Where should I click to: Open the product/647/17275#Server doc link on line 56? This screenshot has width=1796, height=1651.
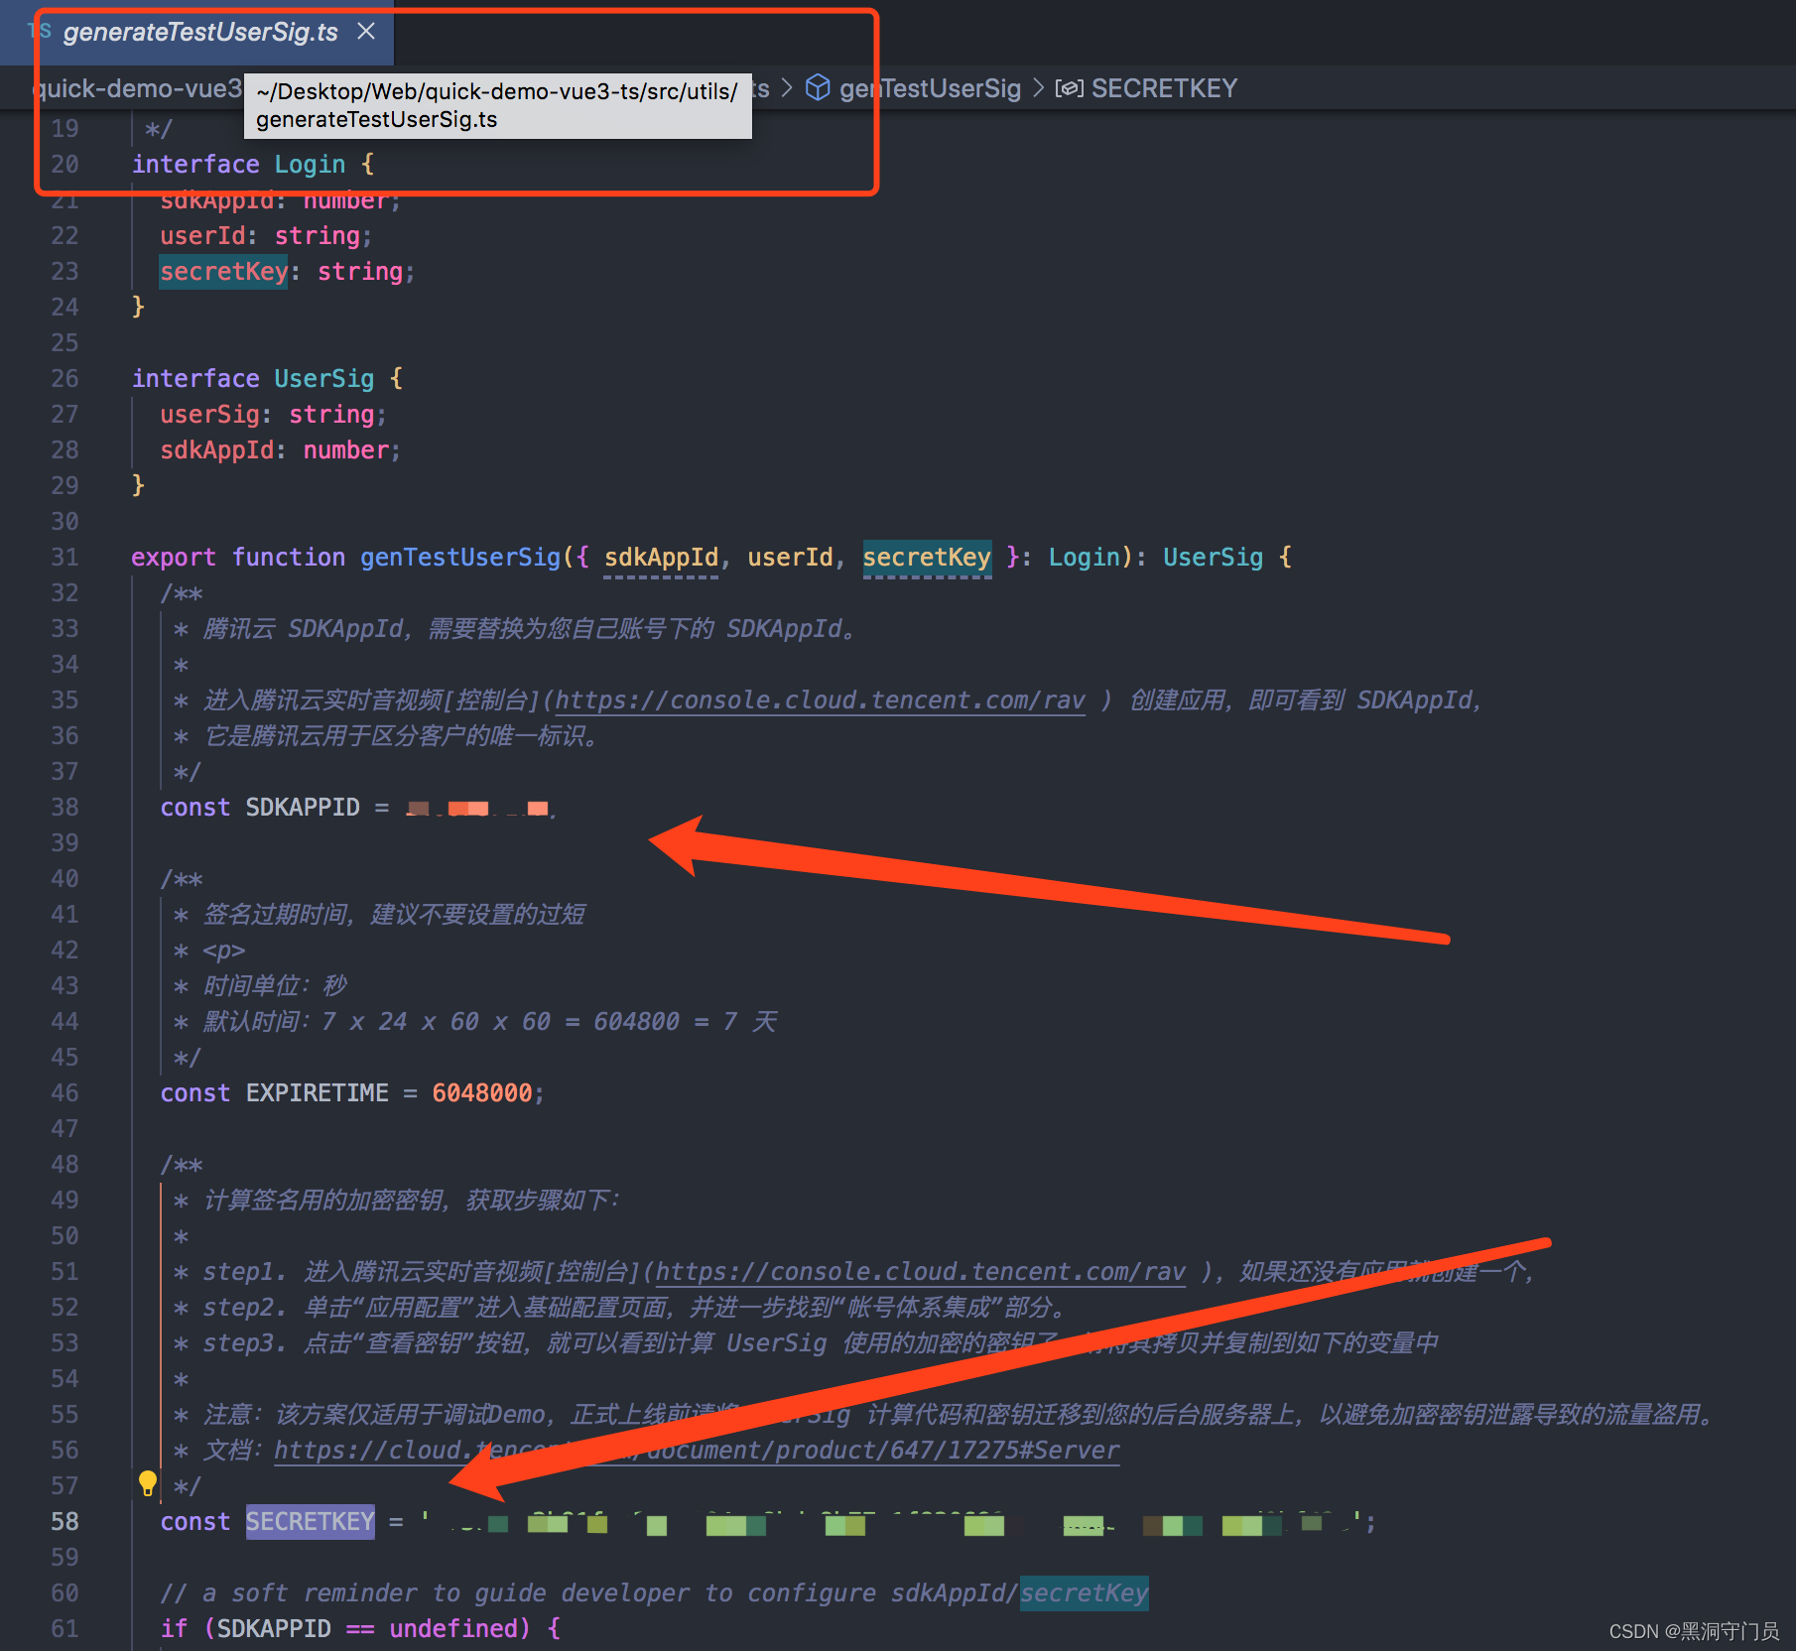[697, 1451]
